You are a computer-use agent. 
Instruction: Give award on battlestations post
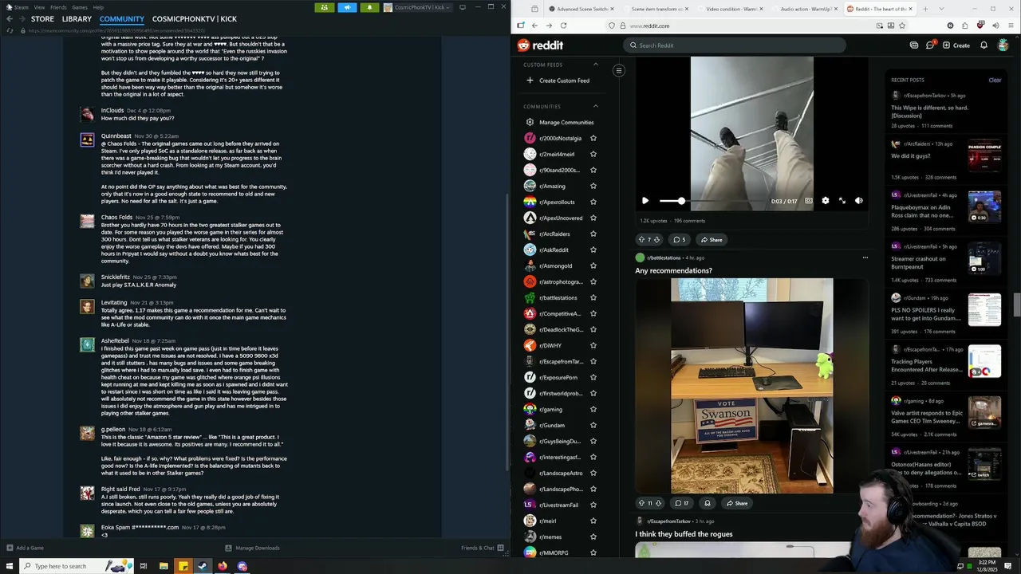[x=707, y=503]
